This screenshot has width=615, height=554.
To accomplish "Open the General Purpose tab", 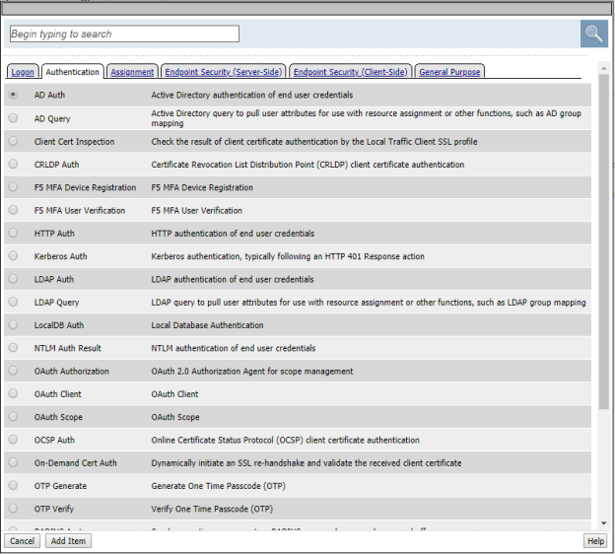I will click(x=449, y=72).
